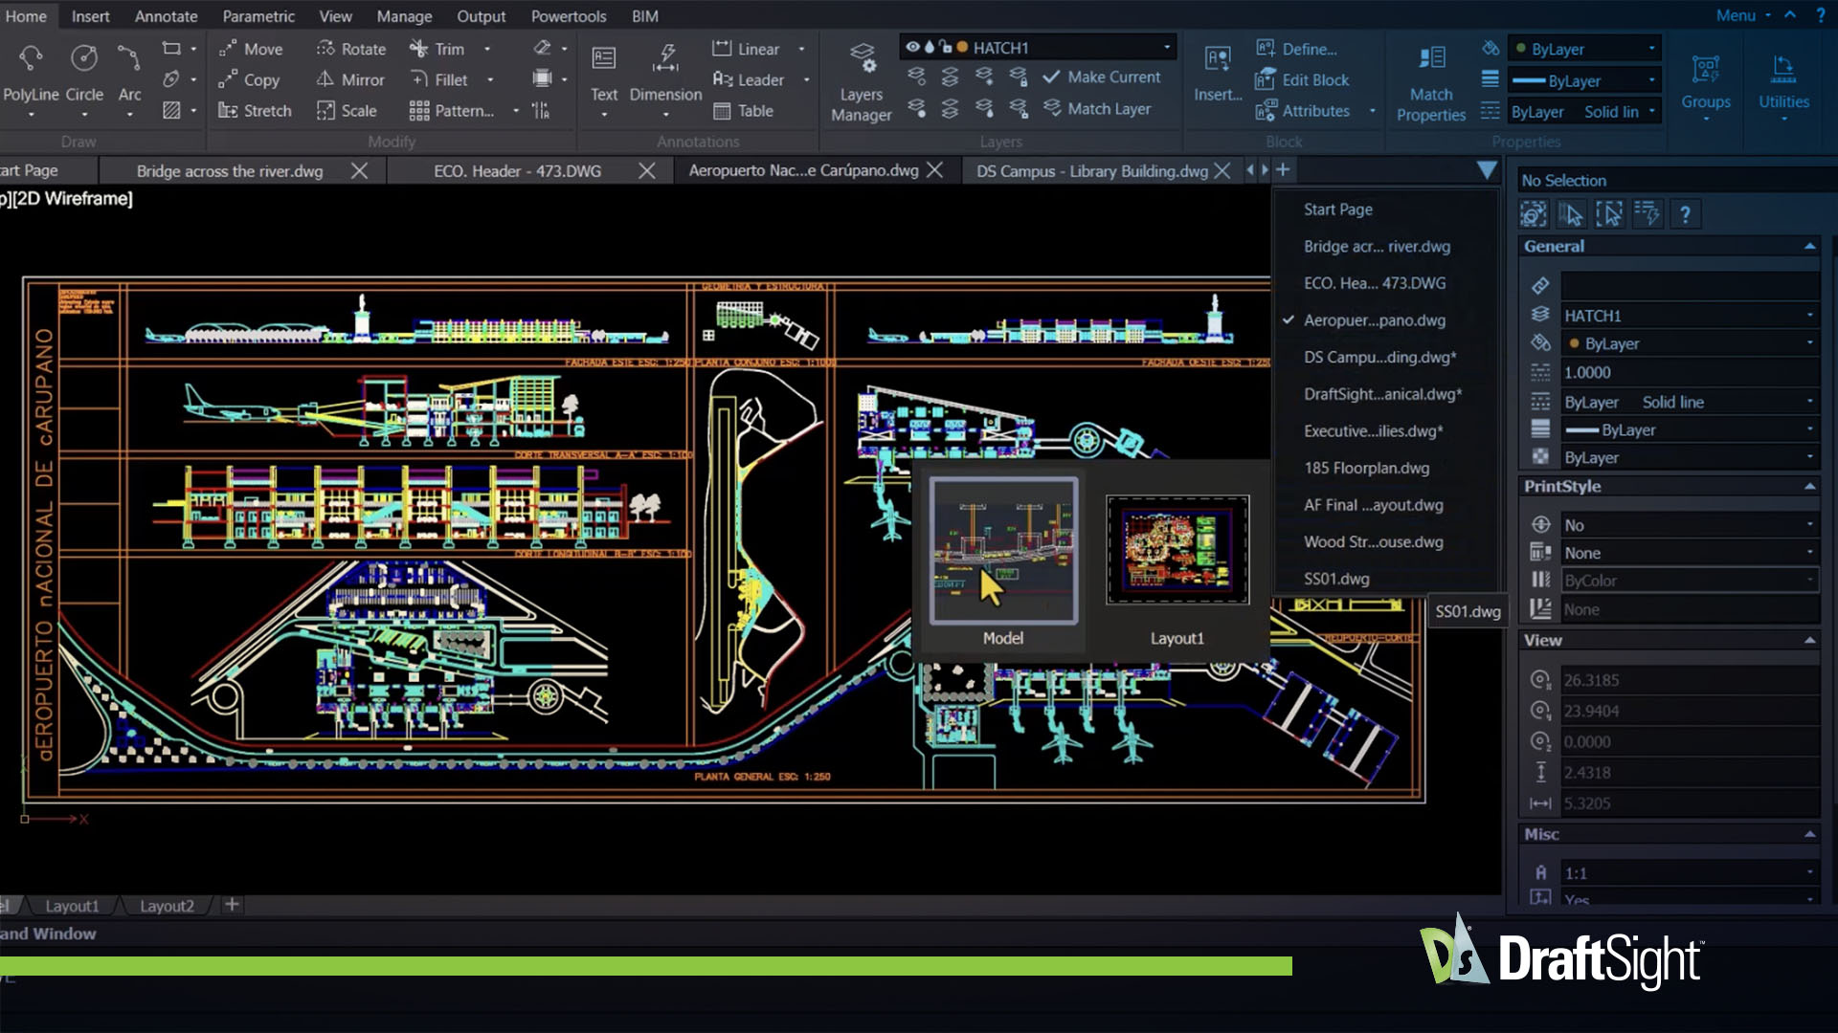Click the Mirror tool
The image size is (1838, 1033).
(350, 79)
